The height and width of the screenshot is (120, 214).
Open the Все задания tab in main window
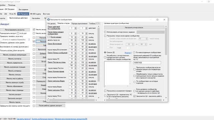point(23,10)
